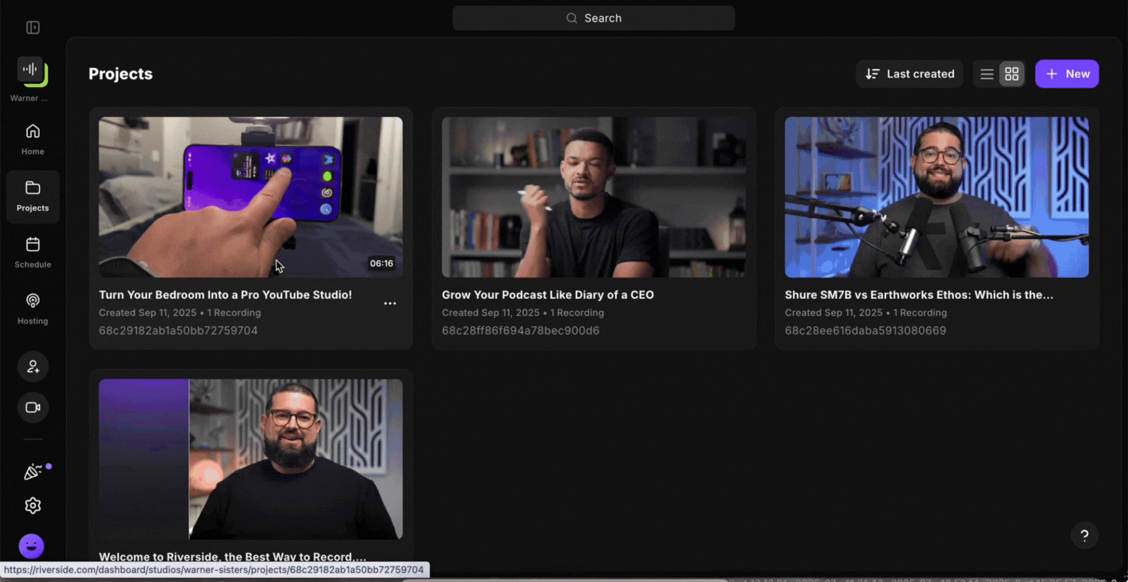Open the what's new party icon
The width and height of the screenshot is (1128, 582).
pyautogui.click(x=33, y=471)
